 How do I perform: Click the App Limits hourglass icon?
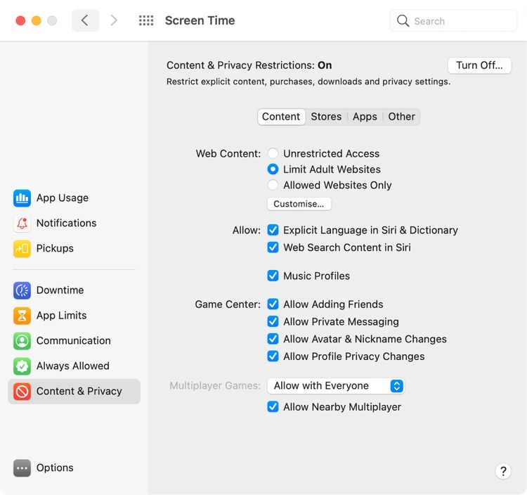click(x=22, y=316)
